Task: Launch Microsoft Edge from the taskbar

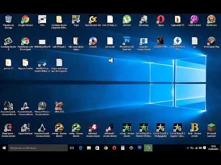Action: tap(81, 148)
